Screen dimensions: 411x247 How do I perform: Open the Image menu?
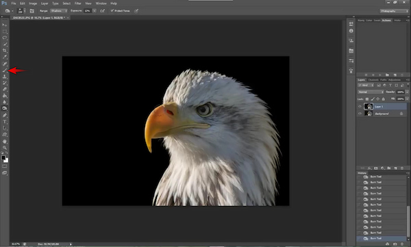33,3
